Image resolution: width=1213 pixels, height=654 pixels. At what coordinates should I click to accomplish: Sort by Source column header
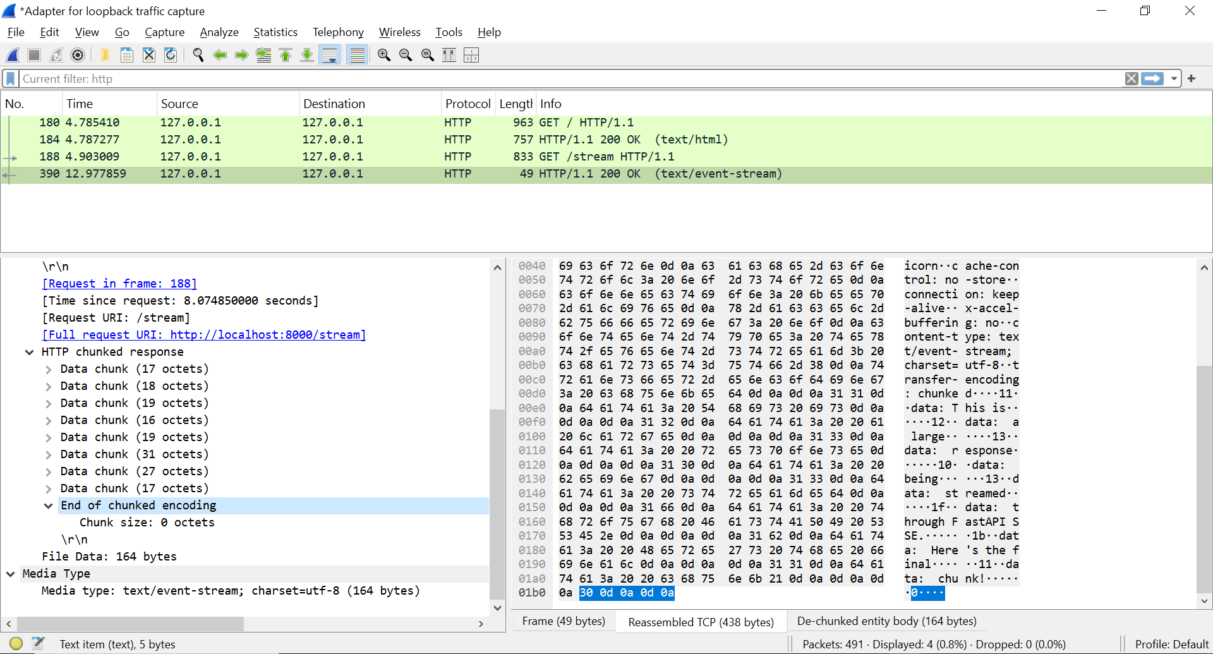(227, 104)
